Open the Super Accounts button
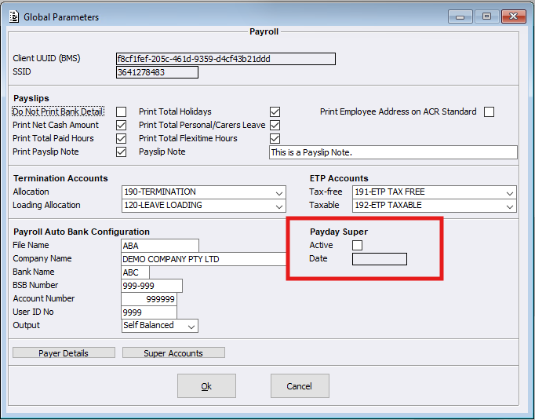The width and height of the screenshot is (535, 420). (x=173, y=353)
